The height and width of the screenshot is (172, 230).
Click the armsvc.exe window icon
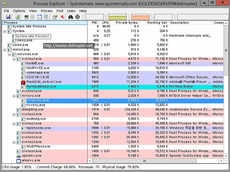[x=19, y=161]
